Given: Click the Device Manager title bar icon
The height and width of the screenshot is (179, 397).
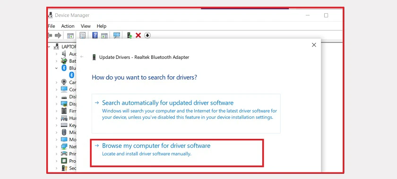Looking at the screenshot, I should (x=50, y=15).
